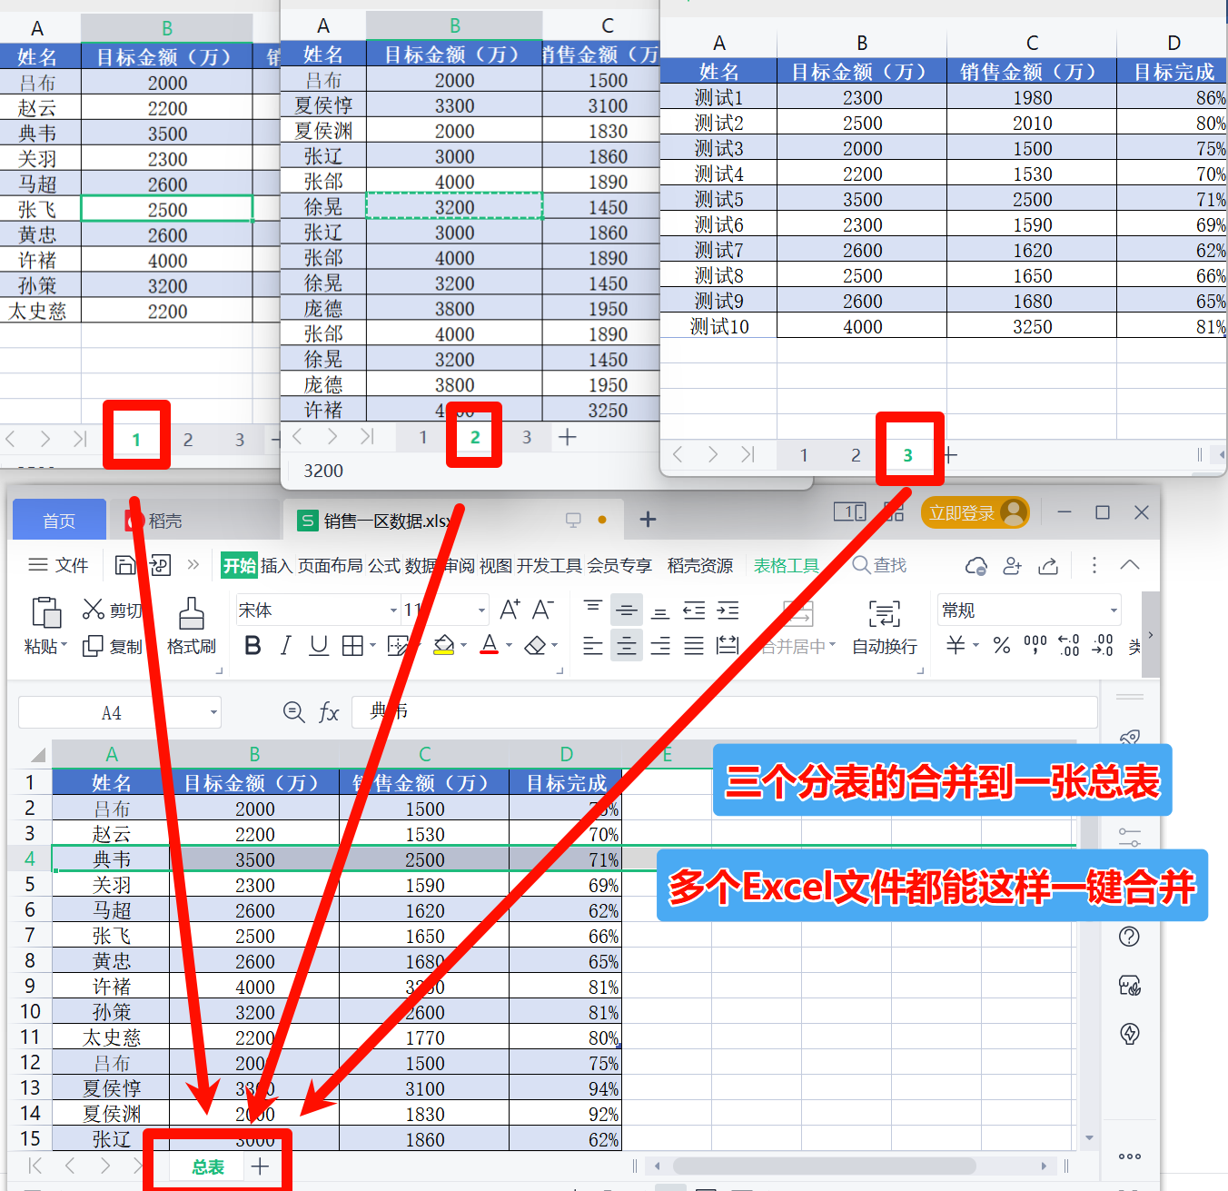Open the font name dropdown (宋体)
Screen dimensions: 1228x1191
(x=393, y=610)
